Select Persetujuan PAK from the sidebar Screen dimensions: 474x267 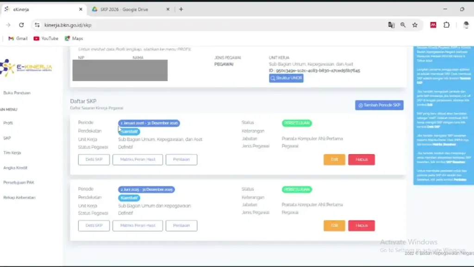click(19, 182)
